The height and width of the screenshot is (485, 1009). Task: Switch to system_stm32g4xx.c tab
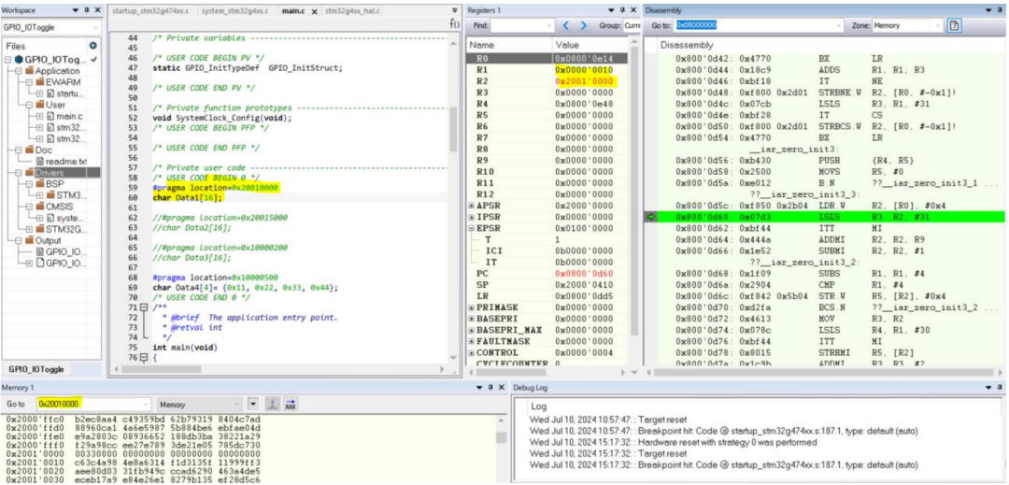[235, 11]
